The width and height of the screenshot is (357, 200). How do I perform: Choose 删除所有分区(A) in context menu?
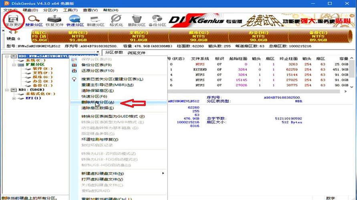98,102
